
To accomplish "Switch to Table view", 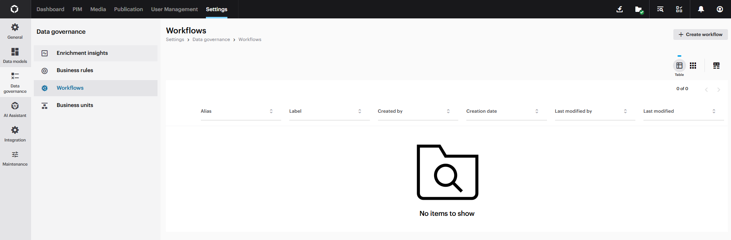I will pos(679,66).
